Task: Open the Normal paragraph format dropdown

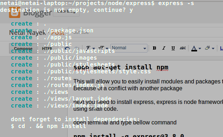Action: [129, 48]
